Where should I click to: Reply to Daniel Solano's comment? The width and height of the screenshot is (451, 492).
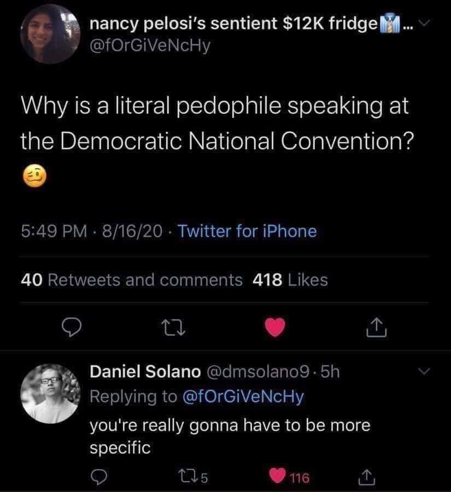click(99, 478)
